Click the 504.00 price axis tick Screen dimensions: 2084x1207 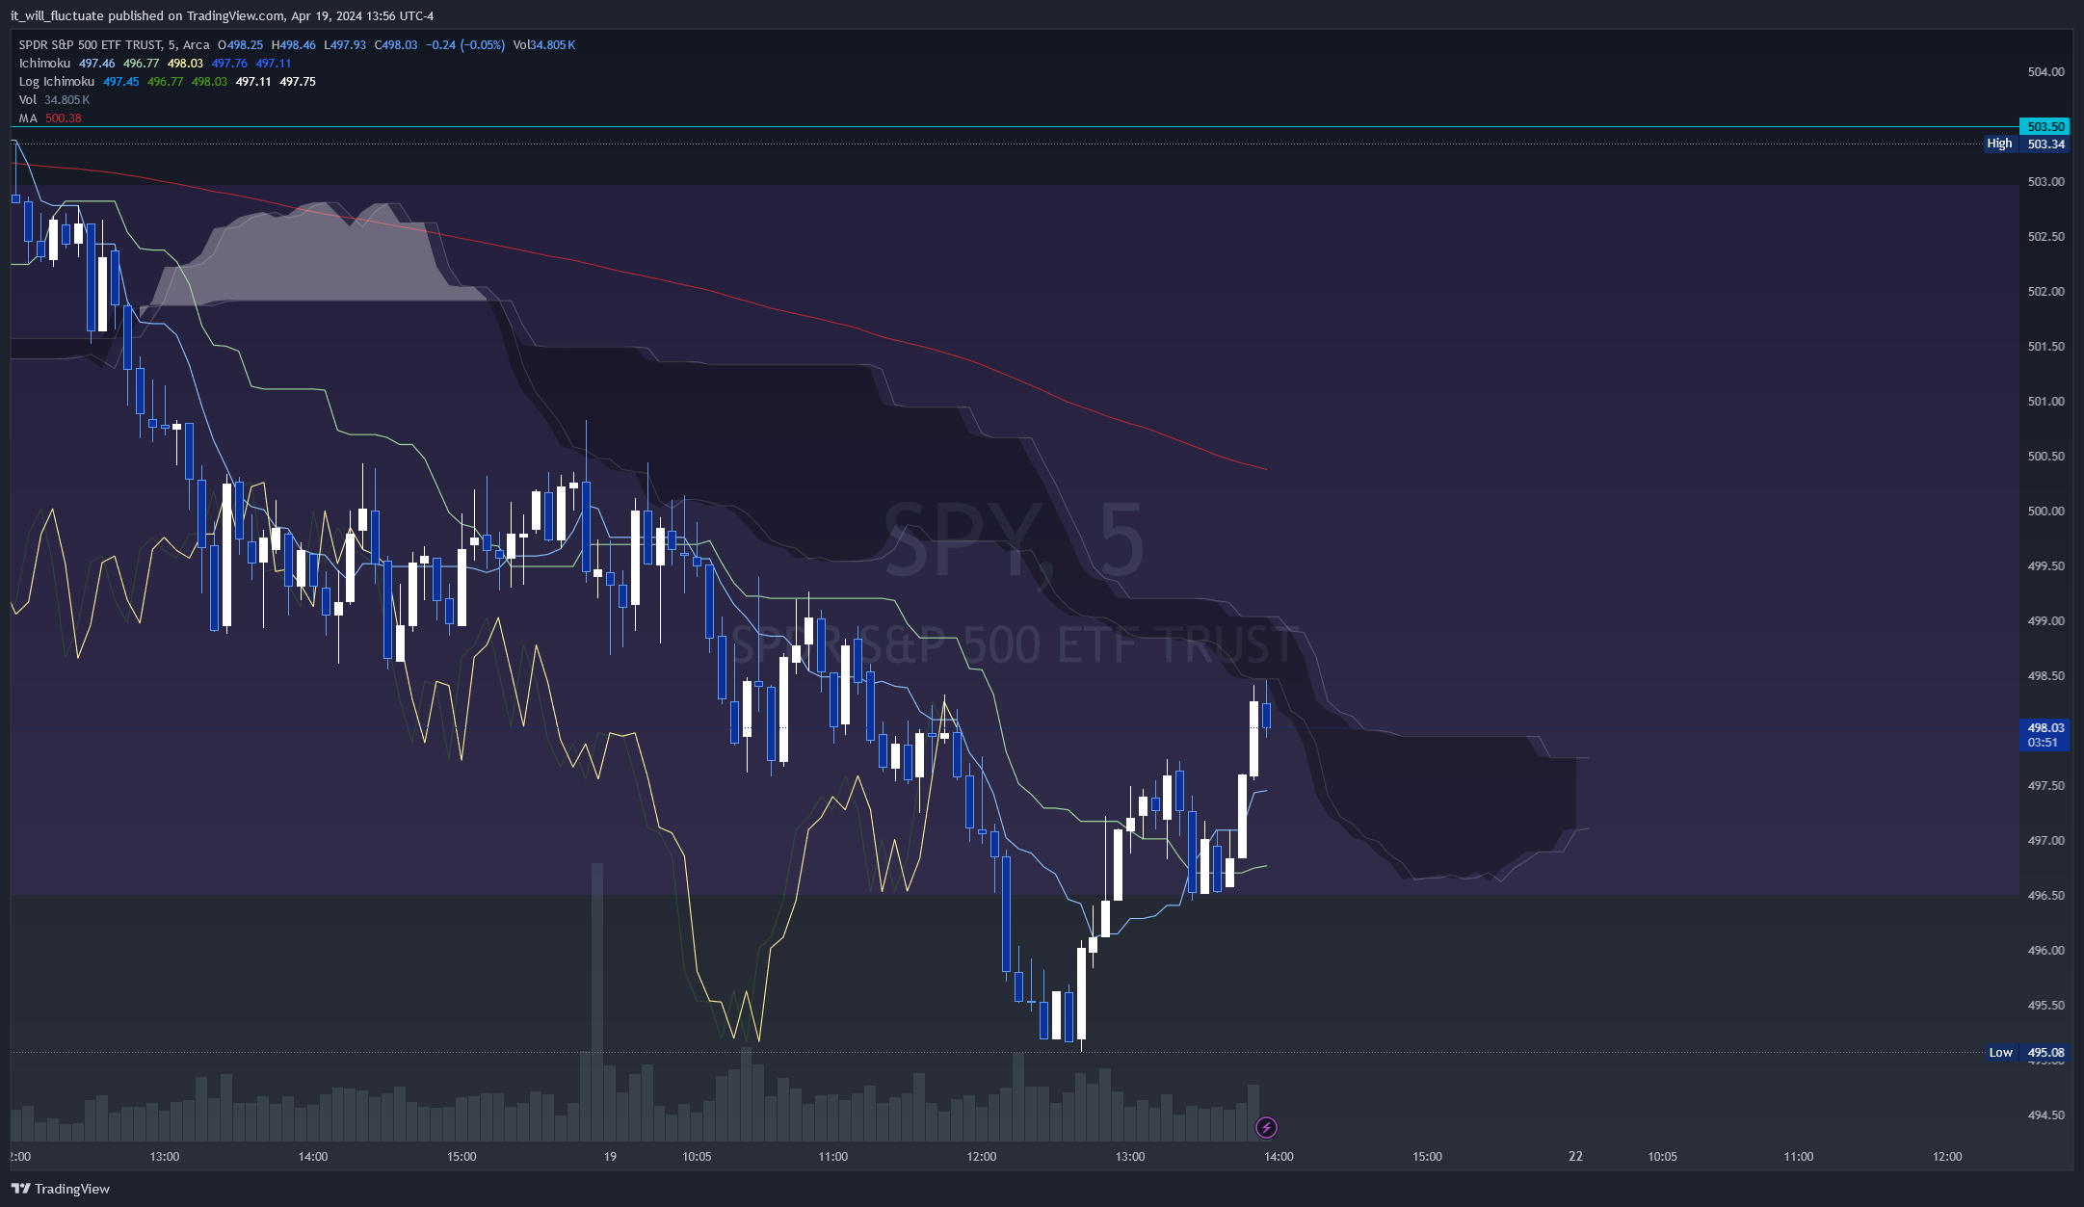[x=2045, y=72]
